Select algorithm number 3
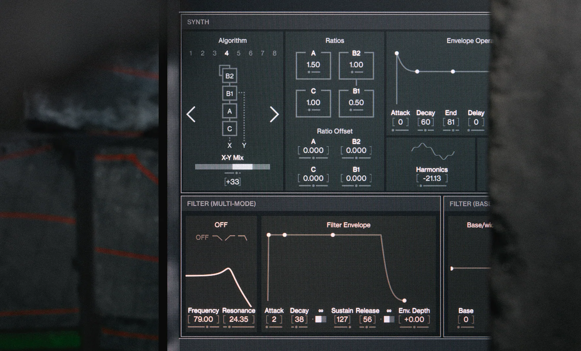The width and height of the screenshot is (581, 351). [215, 53]
